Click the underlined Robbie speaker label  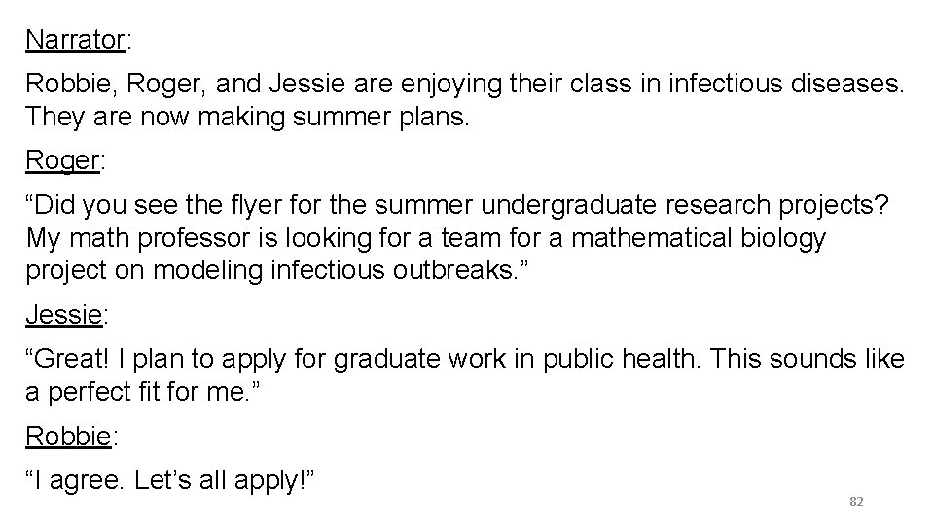click(68, 437)
